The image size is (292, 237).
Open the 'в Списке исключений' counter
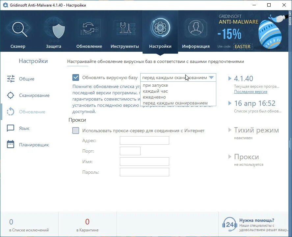29,225
